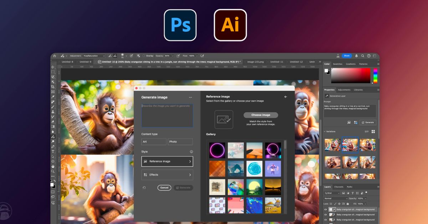Enable the Overlay checkbox
This screenshot has width=428, height=224.
[x=144, y=56]
